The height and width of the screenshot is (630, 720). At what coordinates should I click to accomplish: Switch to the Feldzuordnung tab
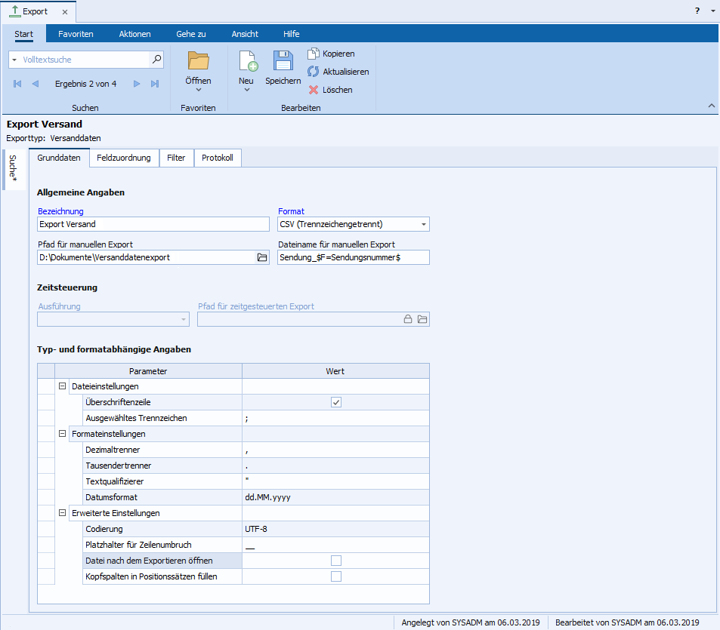(x=124, y=158)
